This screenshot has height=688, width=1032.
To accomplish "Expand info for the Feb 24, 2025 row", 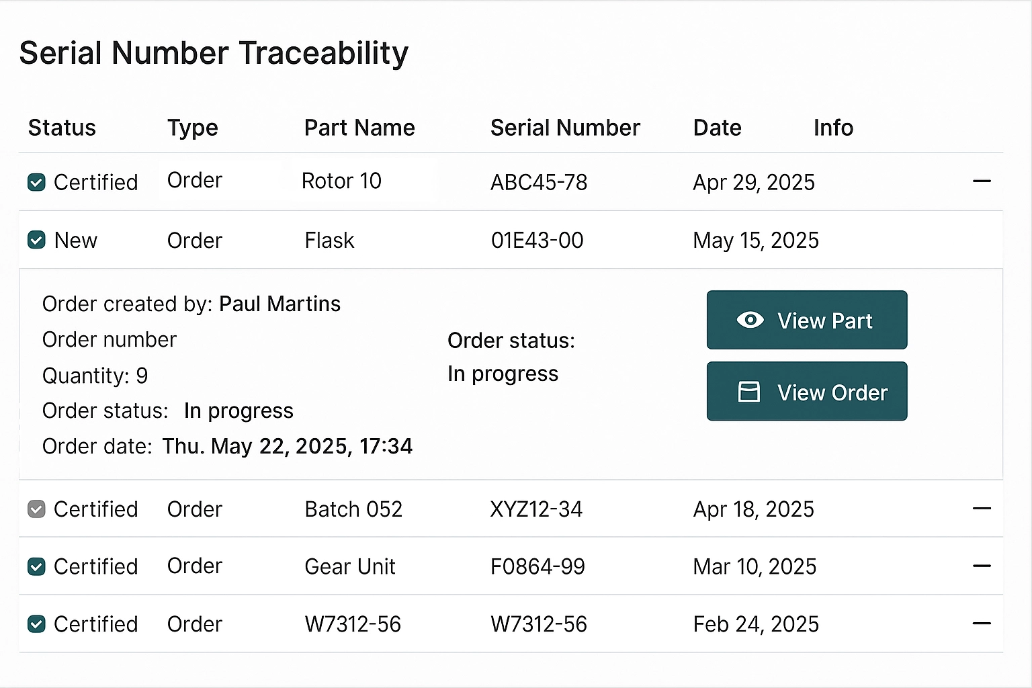I will pyautogui.click(x=982, y=623).
